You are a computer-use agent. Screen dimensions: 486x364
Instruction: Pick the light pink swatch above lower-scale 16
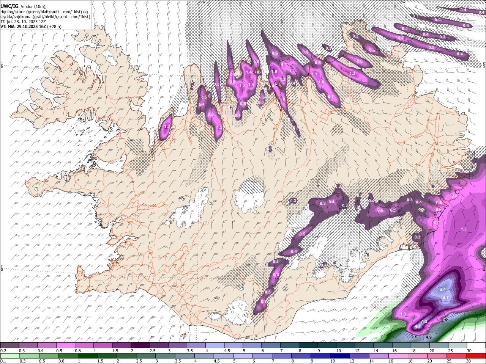coord(398,356)
